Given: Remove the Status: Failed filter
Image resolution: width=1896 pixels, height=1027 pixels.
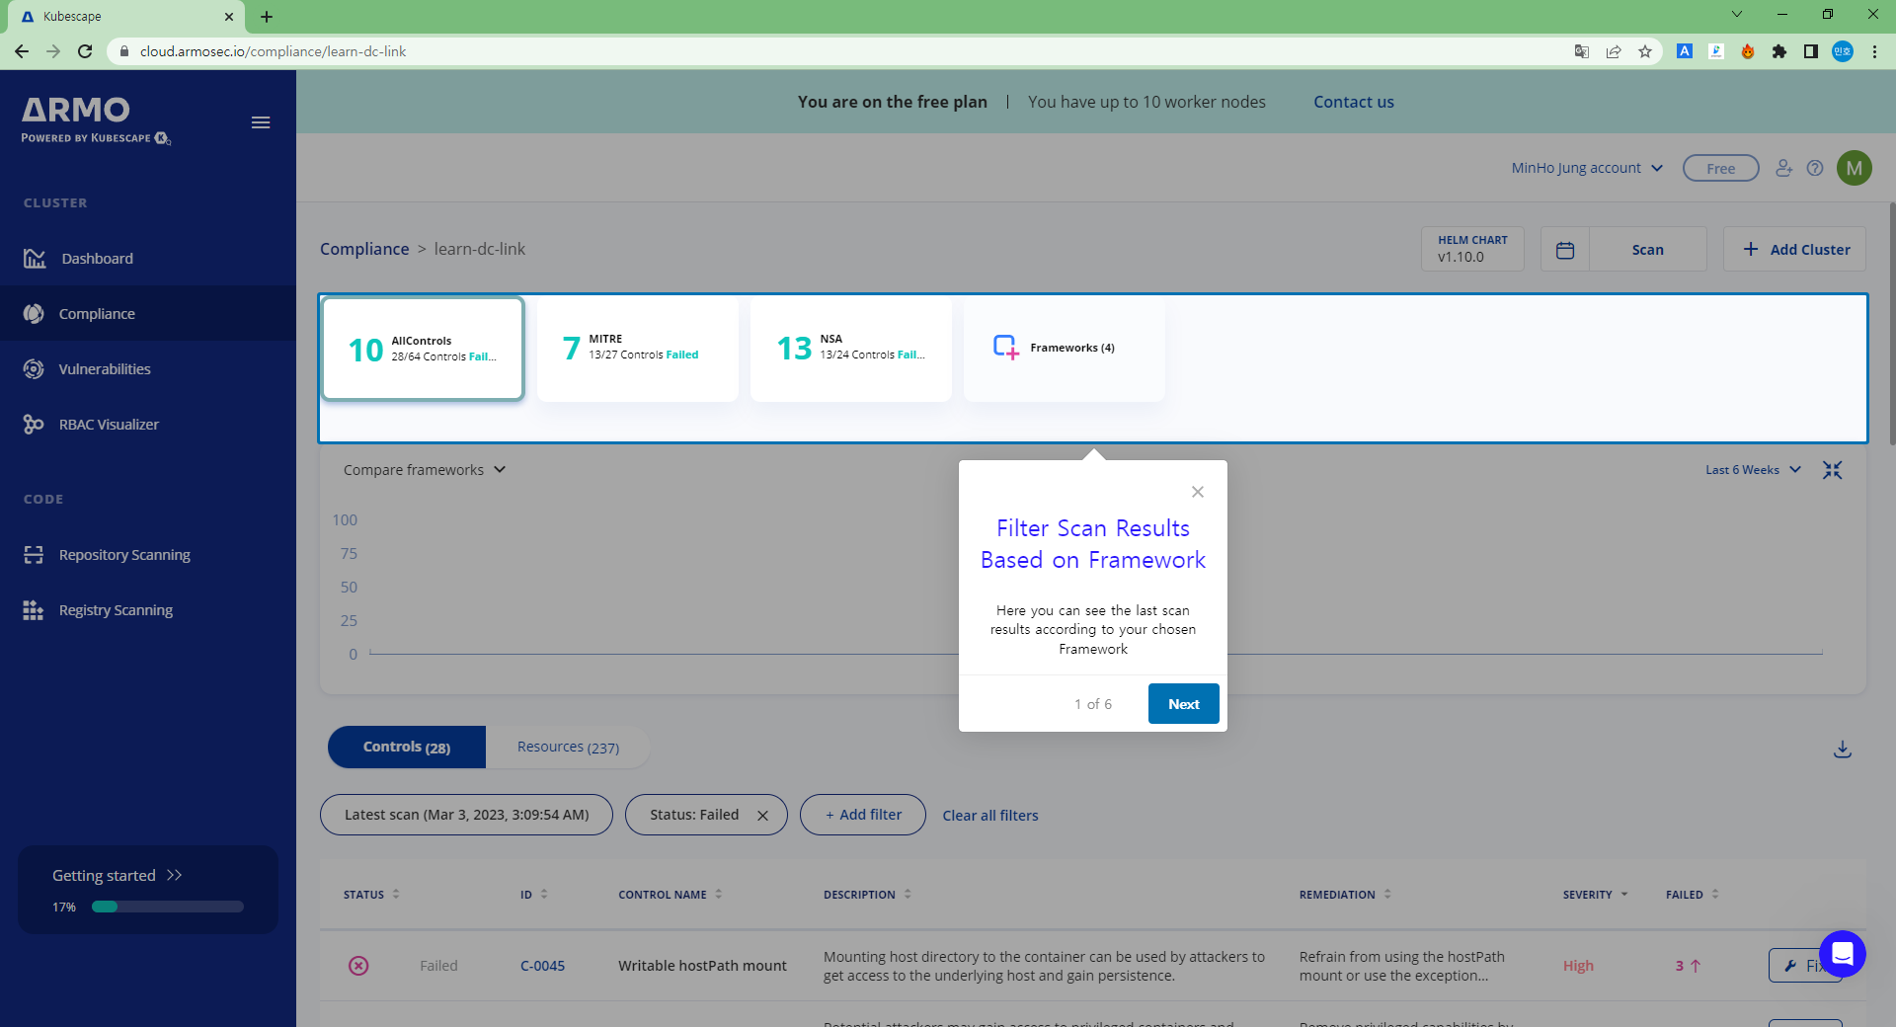Looking at the screenshot, I should (762, 816).
